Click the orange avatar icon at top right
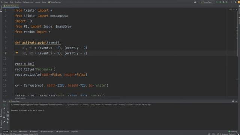This screenshot has height=135, width=240. click(x=238, y=2)
